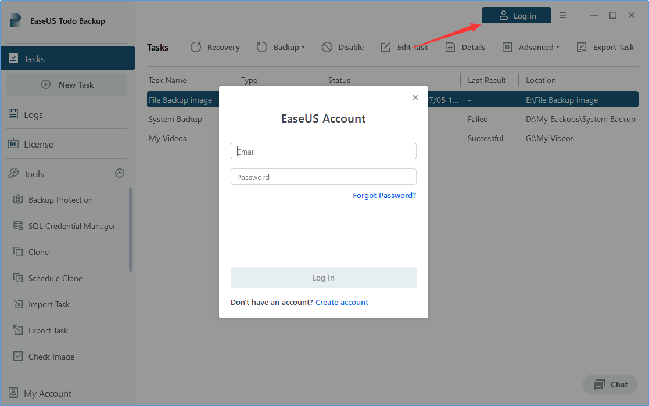Click the Create account link
Screen dimensions: 649x406
tap(342, 302)
